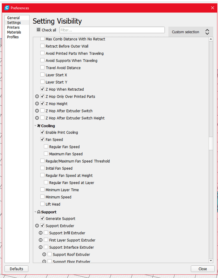The height and width of the screenshot is (278, 218).
Task: Tick Avoid Printed Parts When Traveling
Action: pos(42,53)
